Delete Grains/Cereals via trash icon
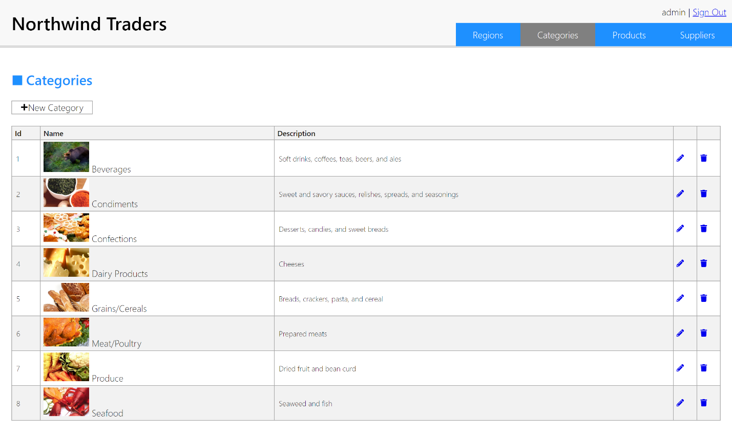Image resolution: width=732 pixels, height=439 pixels. pos(704,298)
